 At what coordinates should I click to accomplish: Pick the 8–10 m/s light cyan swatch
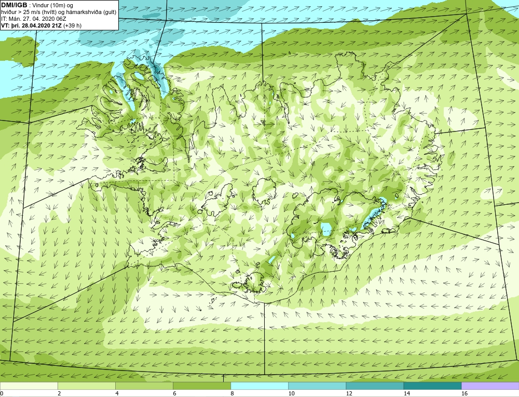coord(259,386)
